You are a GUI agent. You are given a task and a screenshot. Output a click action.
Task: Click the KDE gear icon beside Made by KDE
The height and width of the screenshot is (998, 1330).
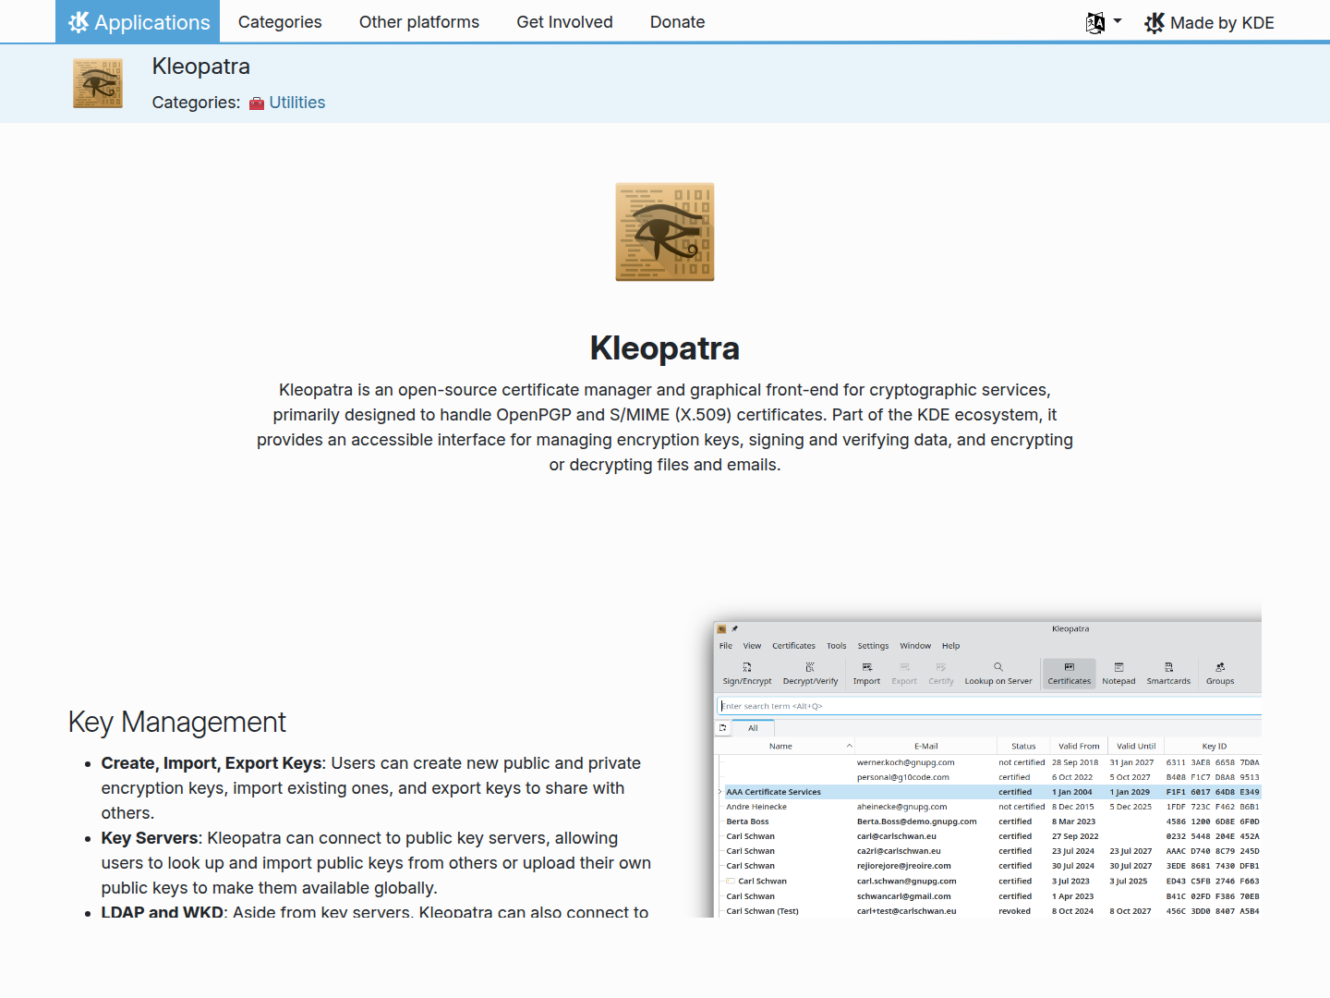point(1155,23)
